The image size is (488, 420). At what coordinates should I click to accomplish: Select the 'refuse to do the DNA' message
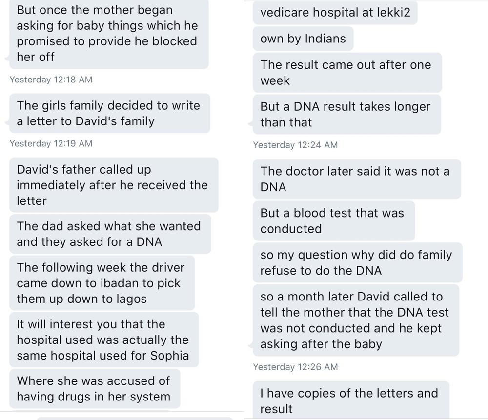tap(357, 262)
